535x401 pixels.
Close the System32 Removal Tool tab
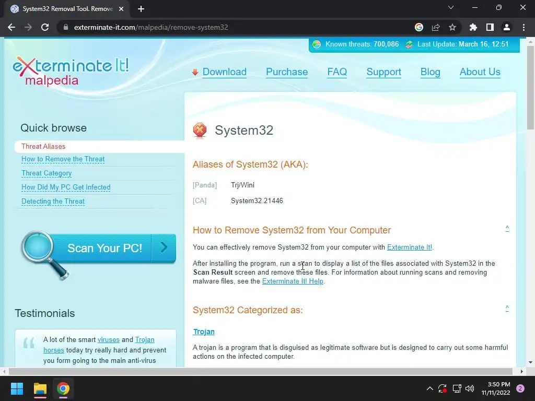(x=121, y=9)
